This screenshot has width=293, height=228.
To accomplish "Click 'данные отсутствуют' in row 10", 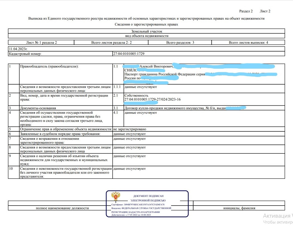I will point(129,169).
